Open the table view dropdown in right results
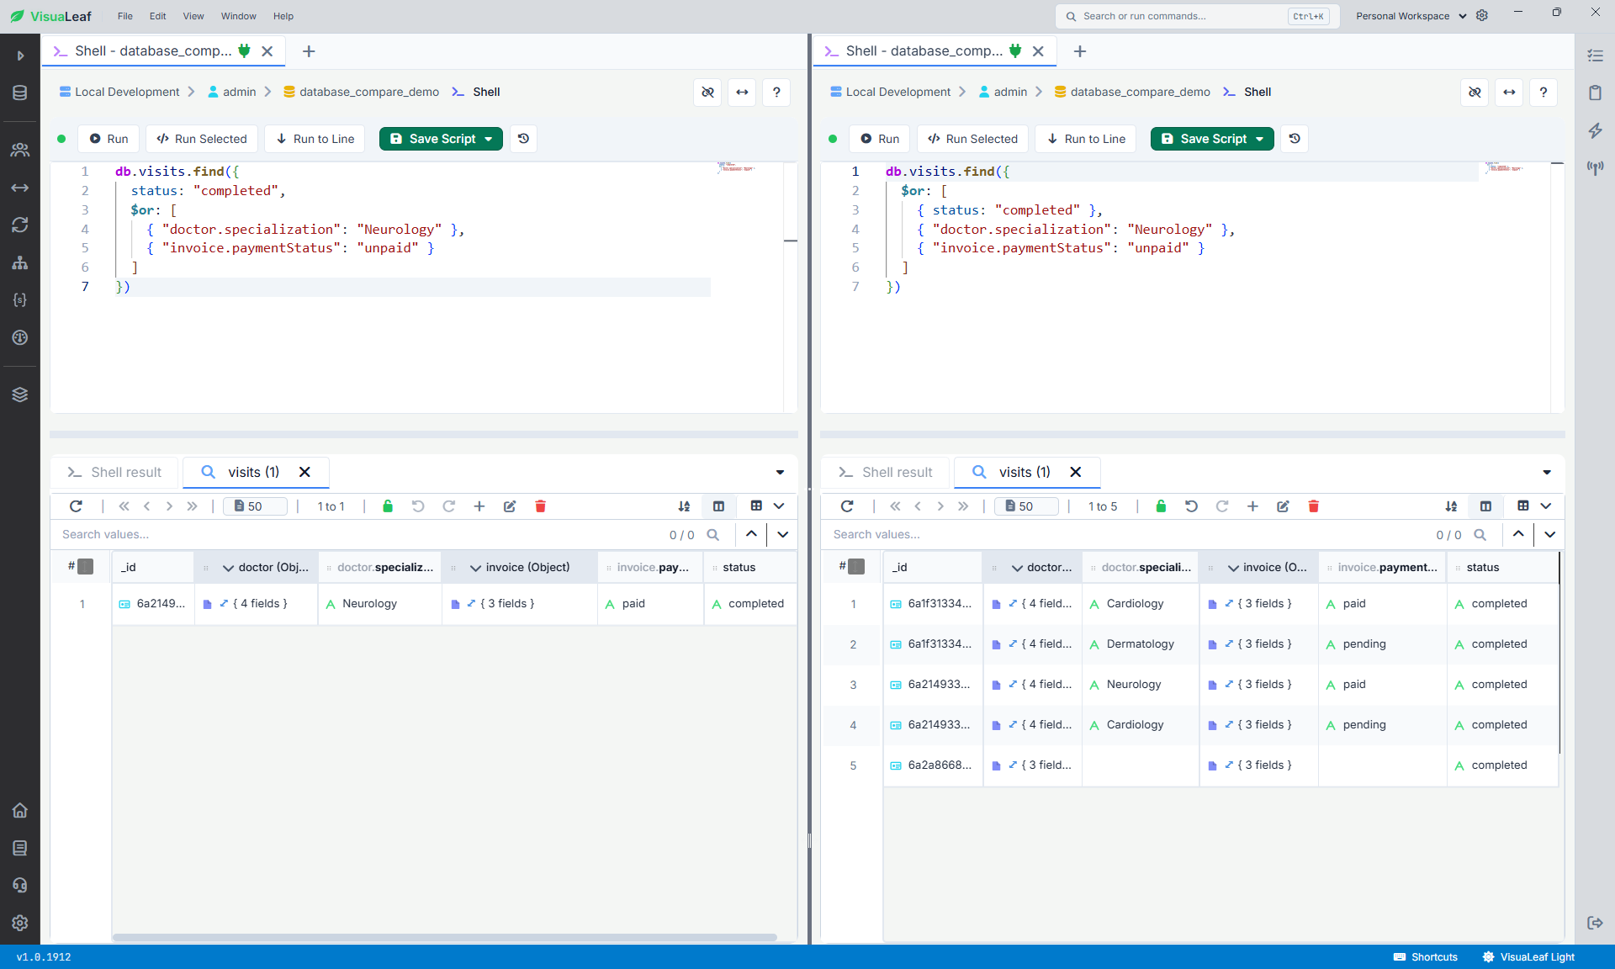1615x969 pixels. coord(1546,506)
